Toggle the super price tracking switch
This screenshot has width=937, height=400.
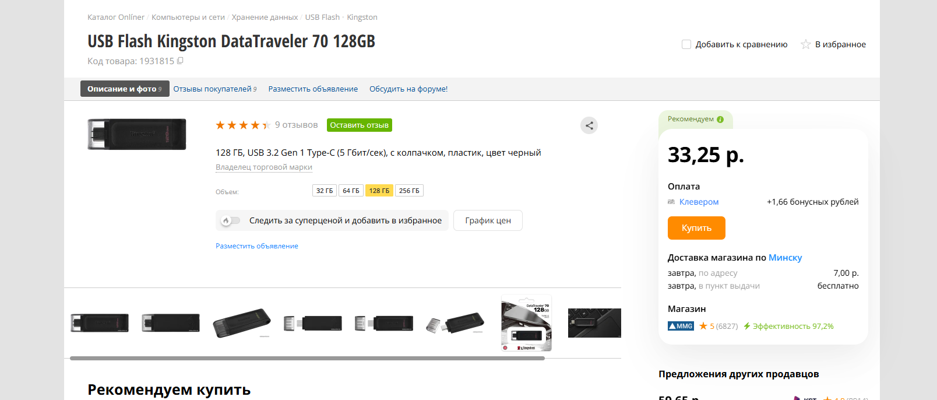tap(231, 220)
